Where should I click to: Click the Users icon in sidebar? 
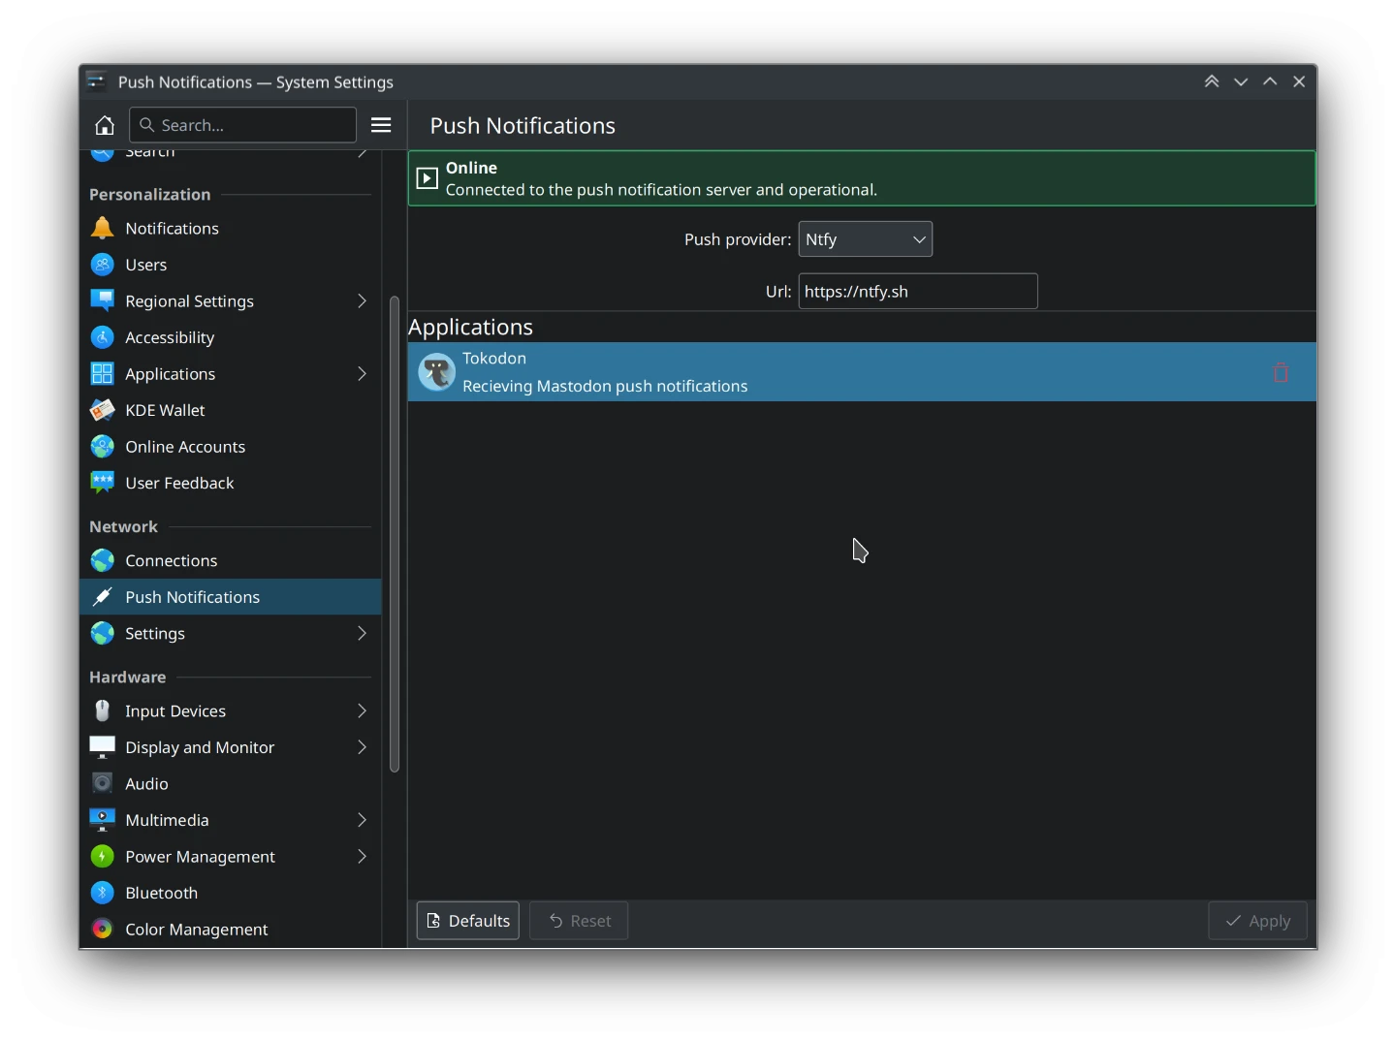tap(102, 265)
